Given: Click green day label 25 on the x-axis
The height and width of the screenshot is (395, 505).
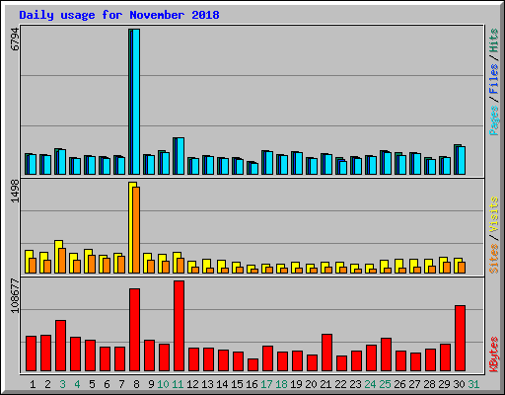Looking at the screenshot, I should tap(385, 384).
